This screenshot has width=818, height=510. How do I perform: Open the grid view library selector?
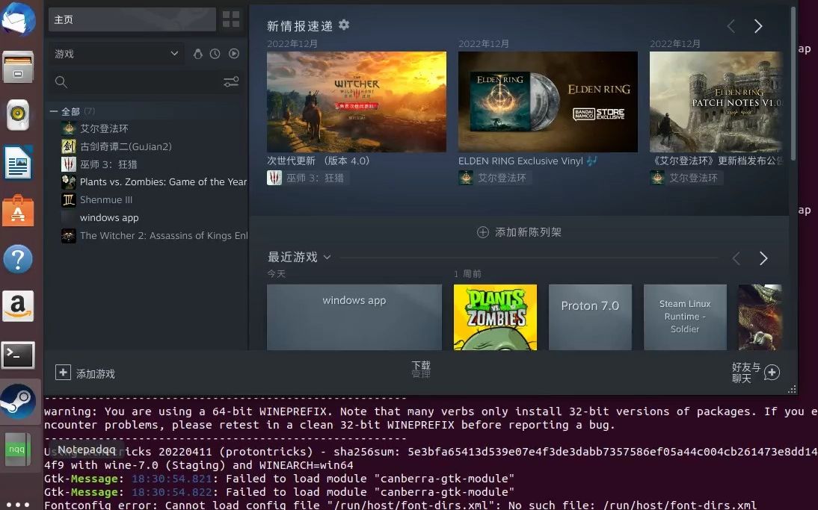pos(232,19)
